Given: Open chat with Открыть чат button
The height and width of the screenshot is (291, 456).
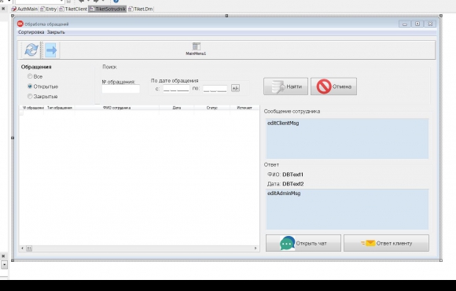Looking at the screenshot, I should 303,243.
